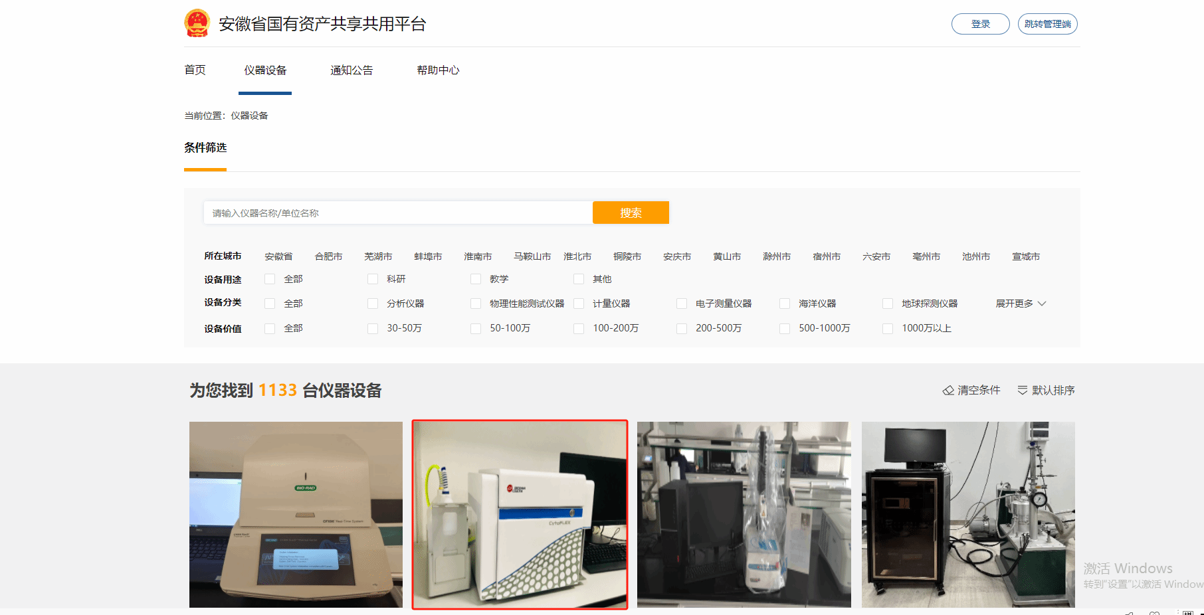The width and height of the screenshot is (1204, 615).
Task: Tick the 分析仪器 category checkbox
Action: 373,304
